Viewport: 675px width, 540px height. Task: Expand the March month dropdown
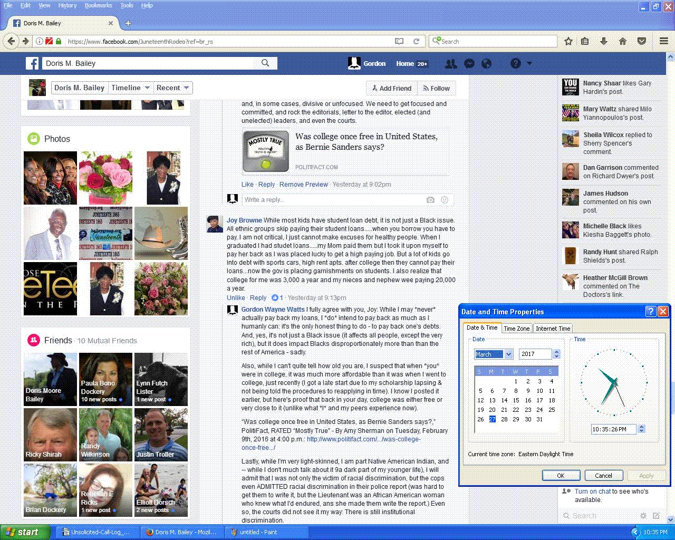click(x=508, y=354)
